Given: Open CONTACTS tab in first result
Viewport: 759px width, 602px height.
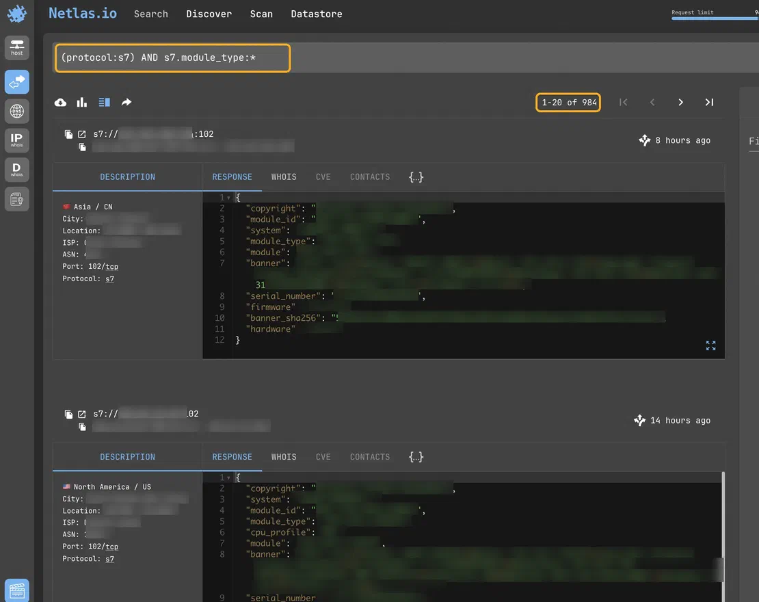Looking at the screenshot, I should pos(370,176).
